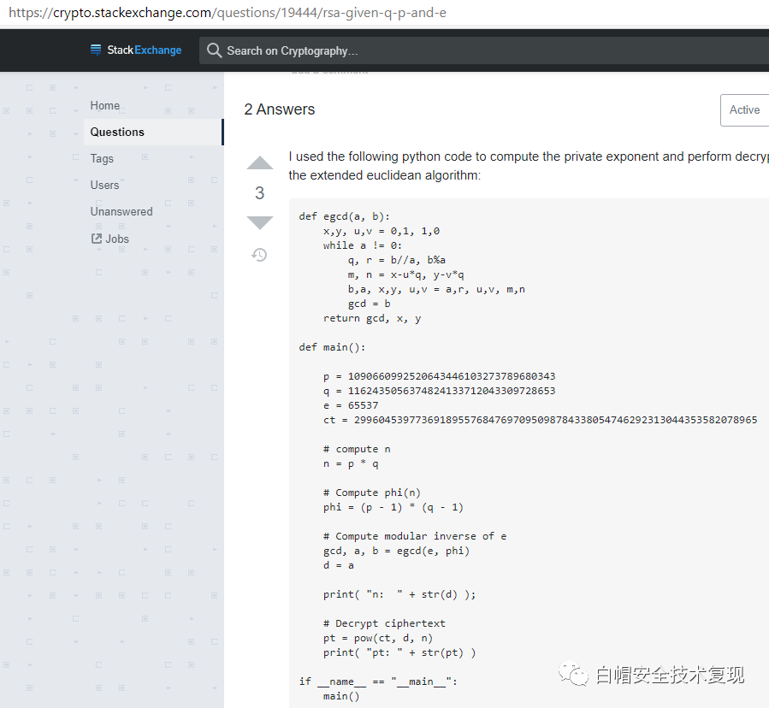Click the StackExchange logo in the header
The image size is (769, 708).
coord(136,50)
